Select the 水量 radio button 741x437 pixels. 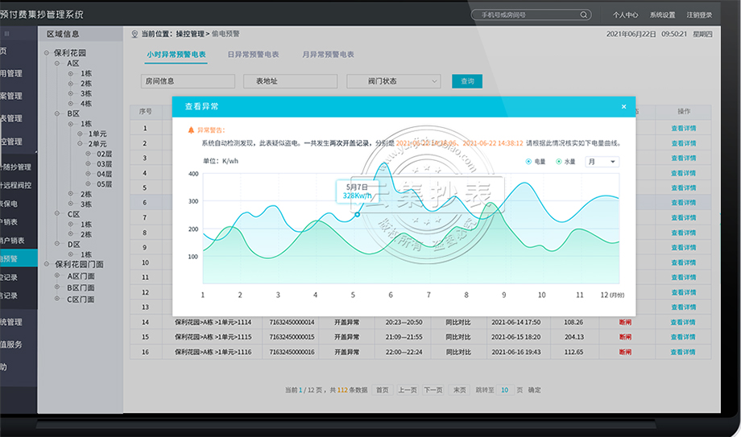pyautogui.click(x=558, y=162)
